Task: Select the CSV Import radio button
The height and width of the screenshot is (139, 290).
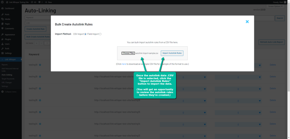Action: (85, 34)
